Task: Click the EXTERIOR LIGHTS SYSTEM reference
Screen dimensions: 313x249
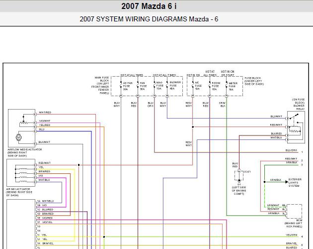Action: 295,183
